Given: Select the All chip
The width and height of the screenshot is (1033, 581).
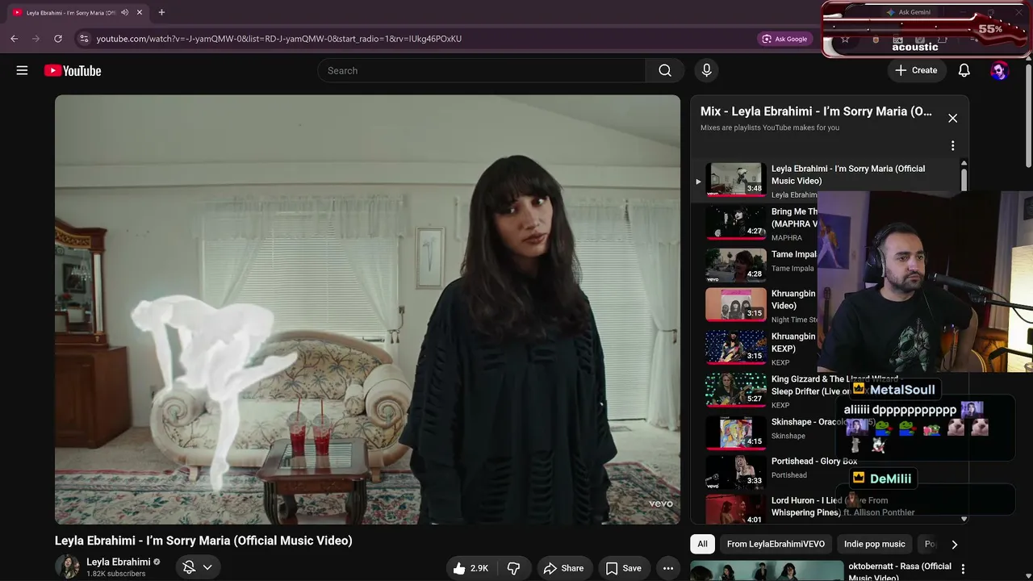Looking at the screenshot, I should tap(702, 544).
